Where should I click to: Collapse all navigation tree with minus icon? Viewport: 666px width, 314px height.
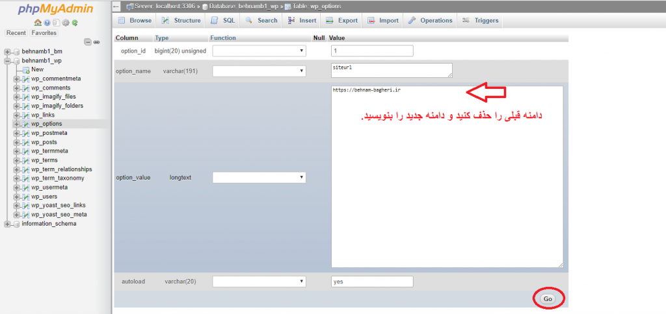tap(88, 42)
